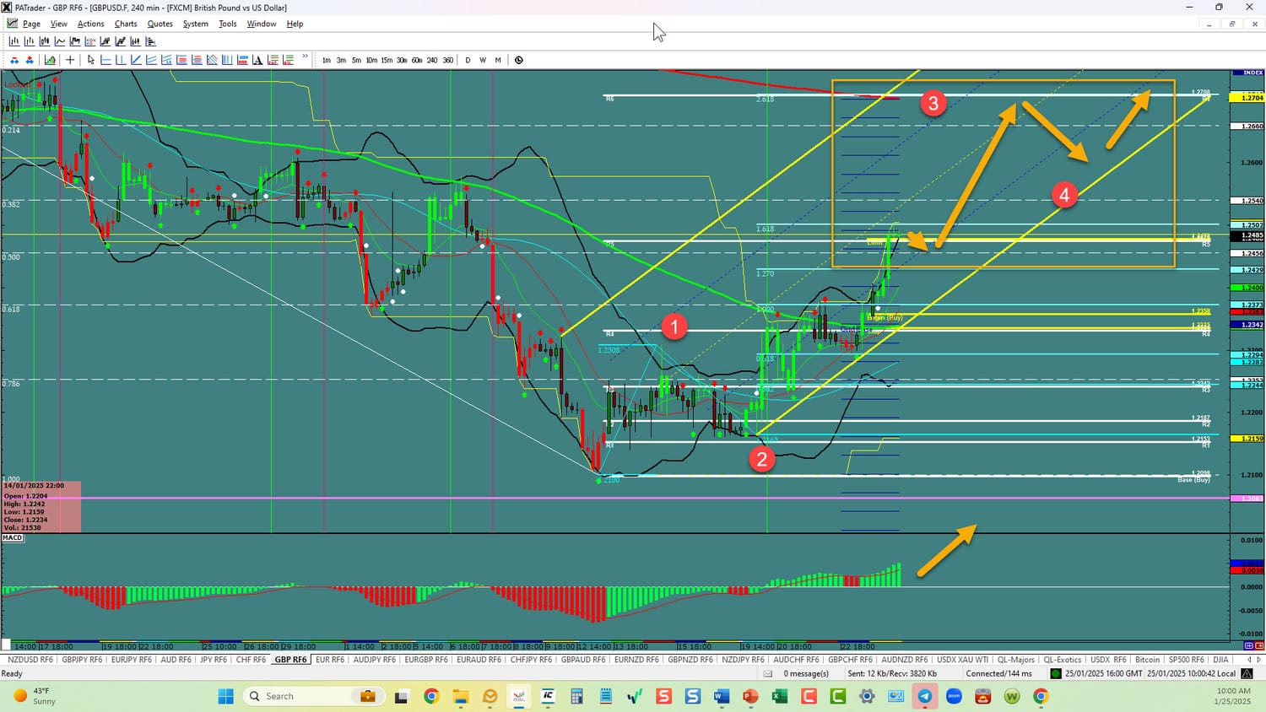Click the weather widget showing 43°F Sunny
1266x712 pixels.
click(34, 696)
